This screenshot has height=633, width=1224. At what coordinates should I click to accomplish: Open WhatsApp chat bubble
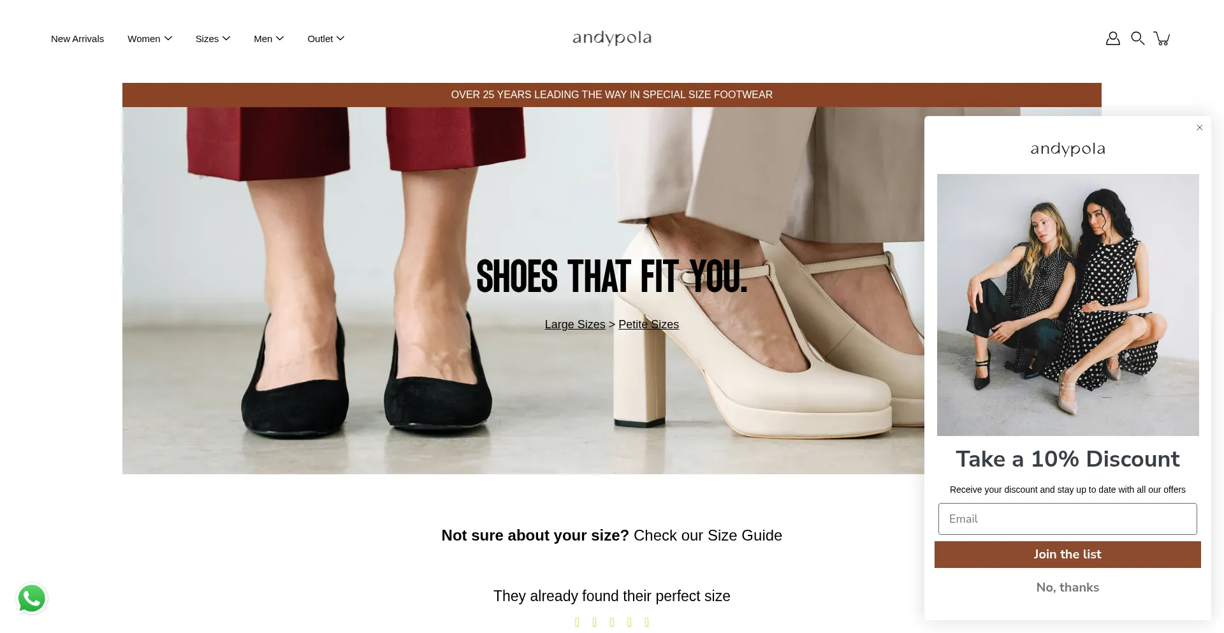point(32,599)
